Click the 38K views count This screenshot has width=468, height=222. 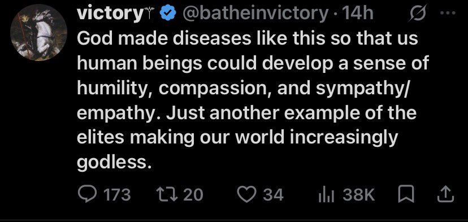(x=358, y=195)
